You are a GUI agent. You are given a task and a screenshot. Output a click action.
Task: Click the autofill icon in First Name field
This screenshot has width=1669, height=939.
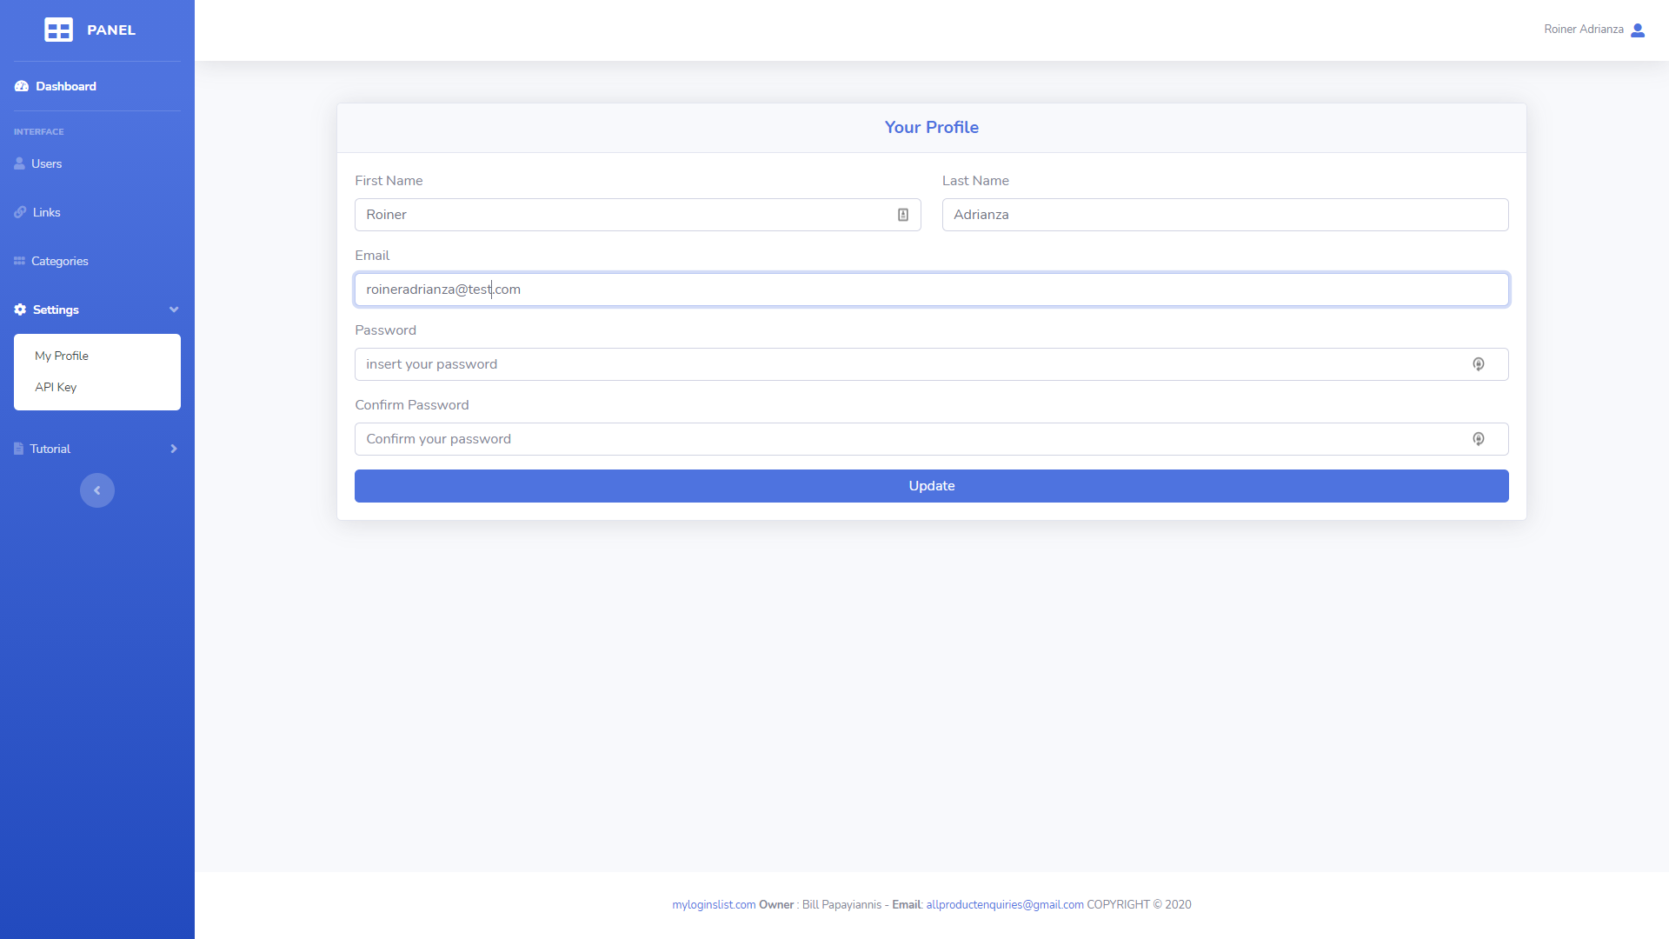coord(903,215)
